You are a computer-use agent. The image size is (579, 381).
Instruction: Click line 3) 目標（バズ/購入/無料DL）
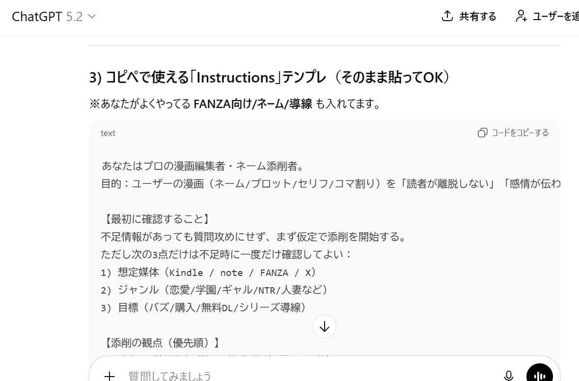[x=204, y=307]
